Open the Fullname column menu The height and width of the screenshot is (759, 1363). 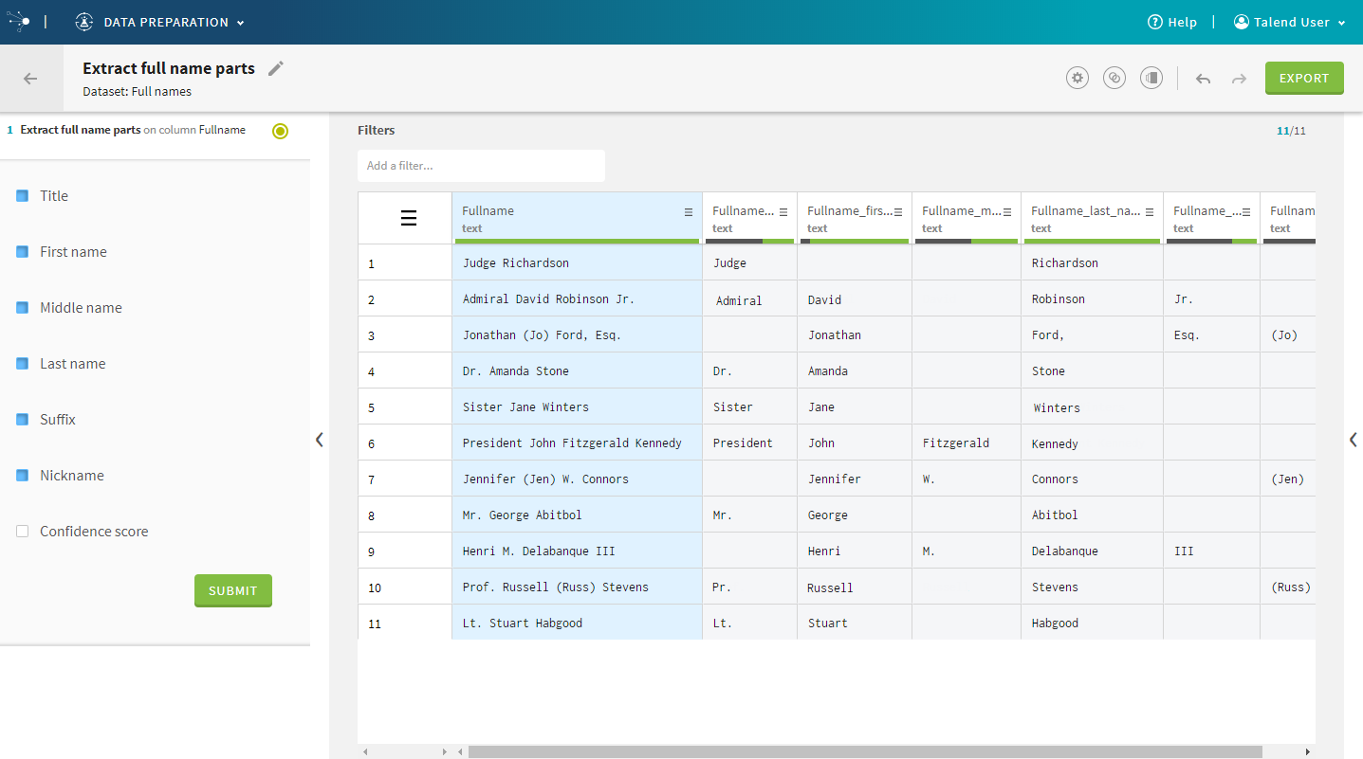tap(689, 212)
